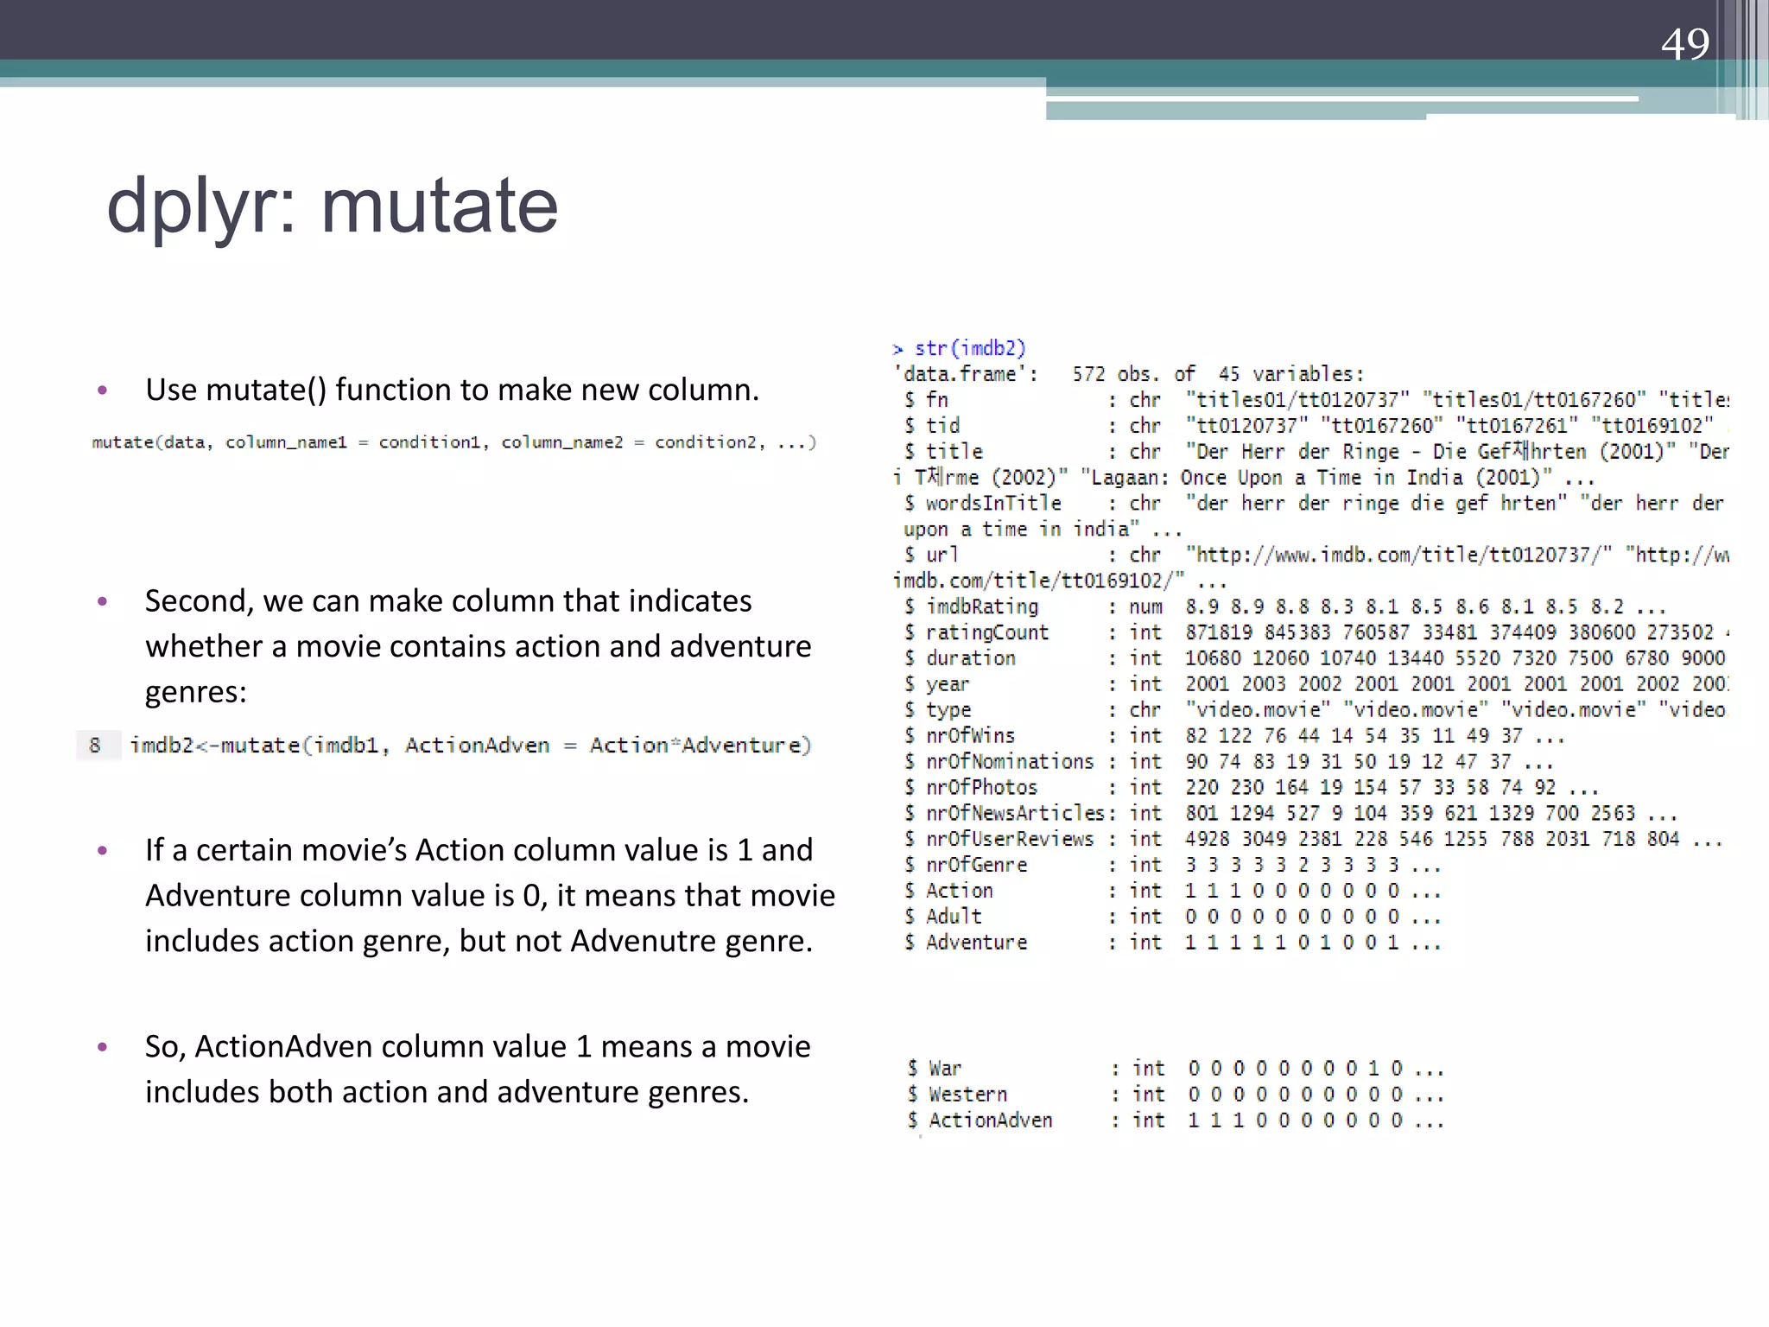Click the "$ ActionAdven" variable row
Screen dimensions: 1769x1327
click(x=1176, y=1121)
